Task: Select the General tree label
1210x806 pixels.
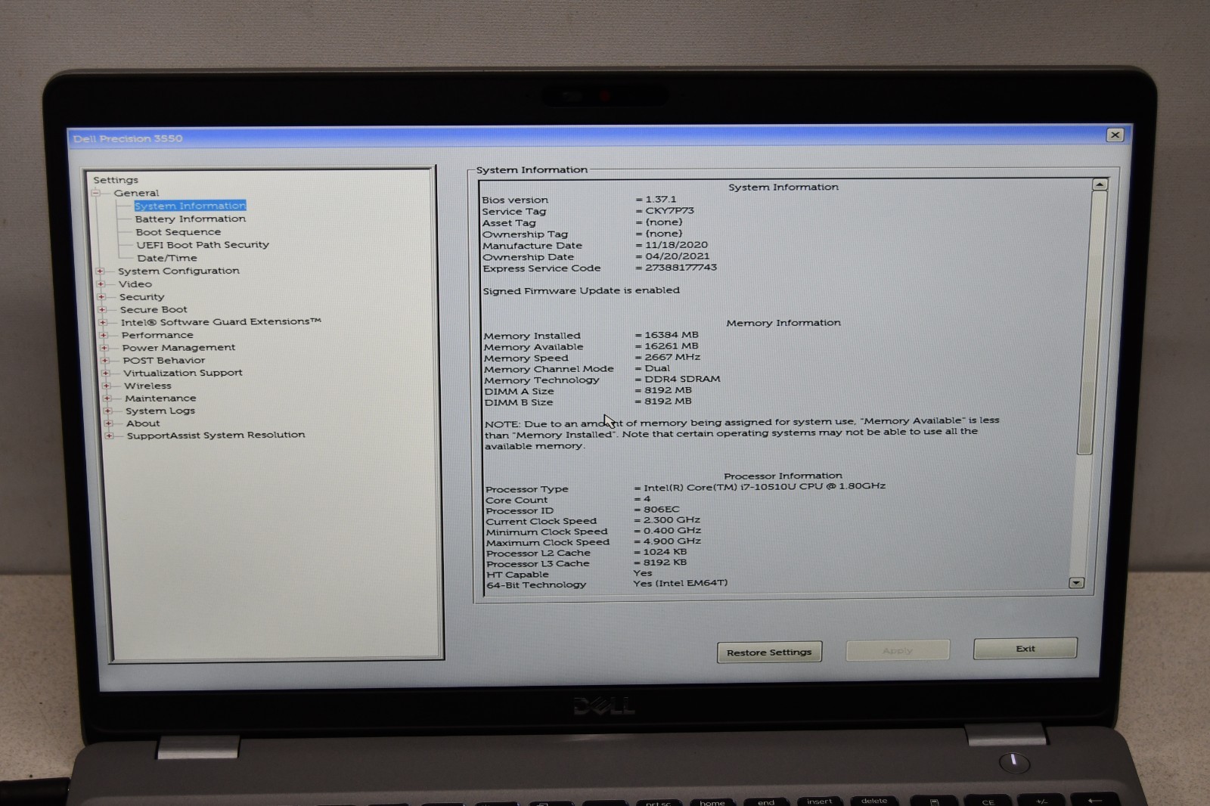Action: (x=136, y=193)
